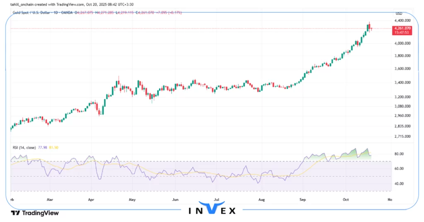Screen dimensions: 424x222
Task: Click the INVEX logo at bottom center
Action: coord(212,210)
